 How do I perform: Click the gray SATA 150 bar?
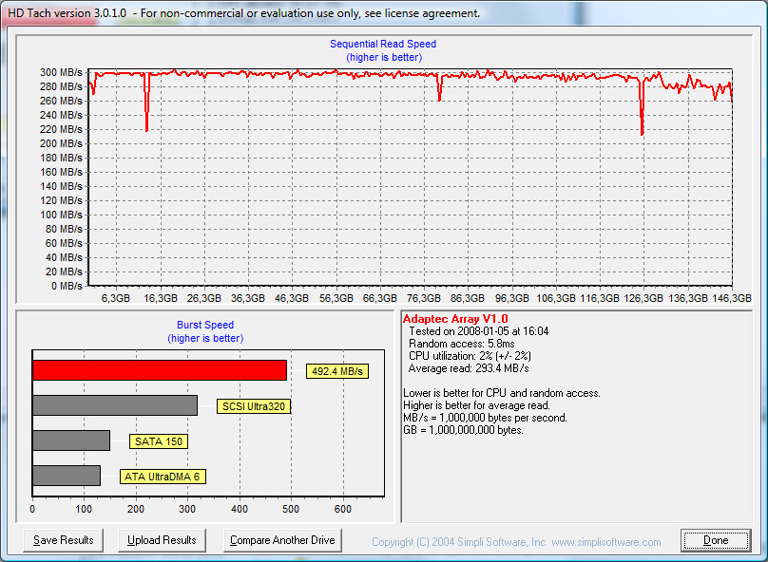(71, 440)
